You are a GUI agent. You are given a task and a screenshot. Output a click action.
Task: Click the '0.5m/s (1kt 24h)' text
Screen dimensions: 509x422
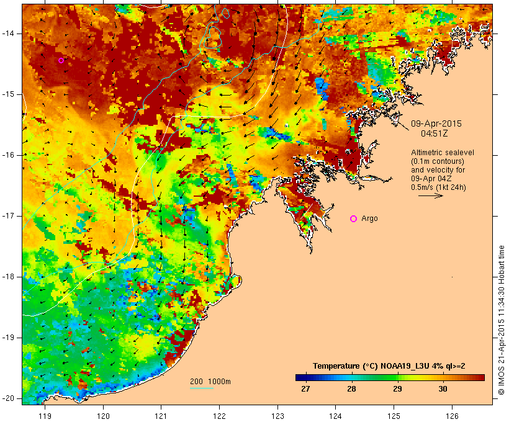pos(438,187)
